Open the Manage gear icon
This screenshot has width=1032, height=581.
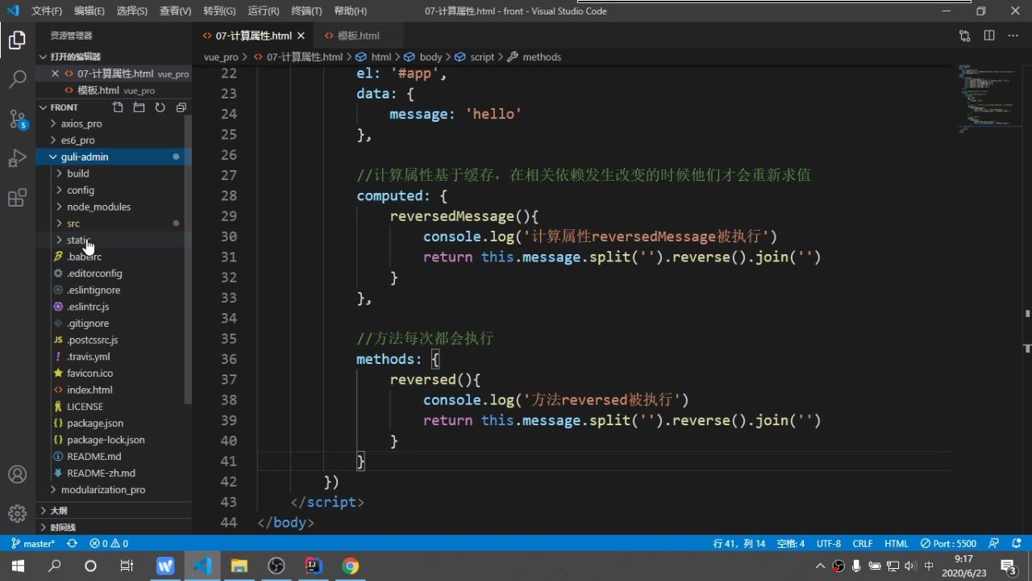pyautogui.click(x=17, y=513)
